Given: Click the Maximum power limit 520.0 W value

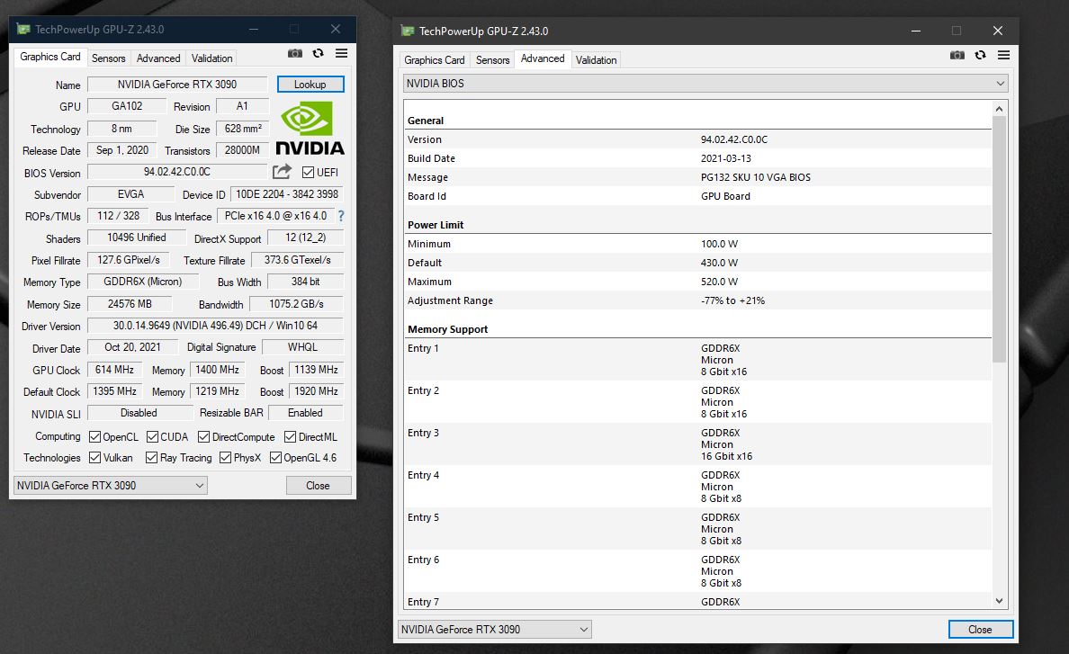Looking at the screenshot, I should [x=719, y=282].
